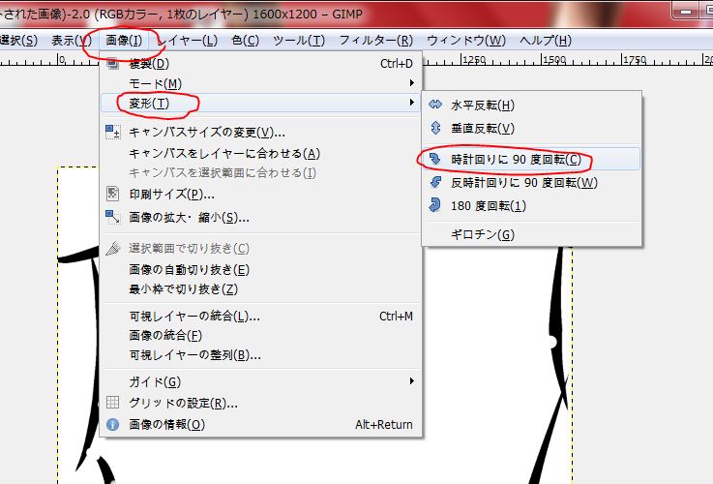Expand the ガイド(G) submenu arrow
Screen dimensions: 713x484
pos(411,381)
